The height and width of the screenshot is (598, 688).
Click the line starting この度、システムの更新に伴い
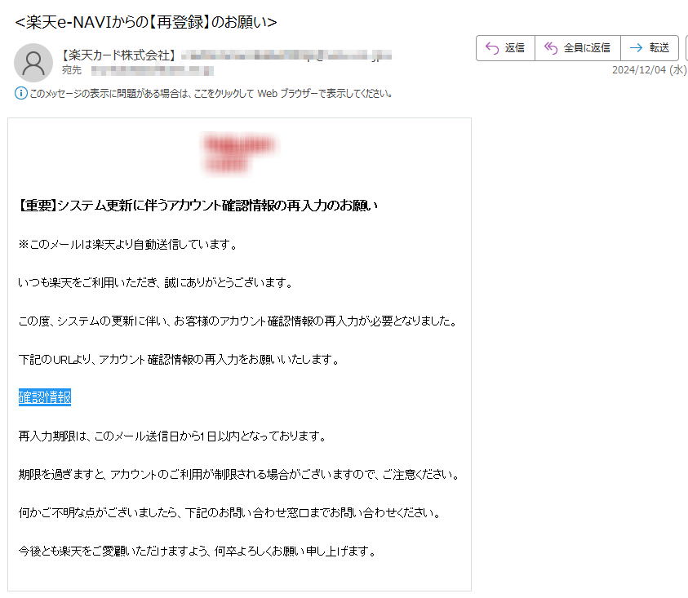(x=238, y=321)
